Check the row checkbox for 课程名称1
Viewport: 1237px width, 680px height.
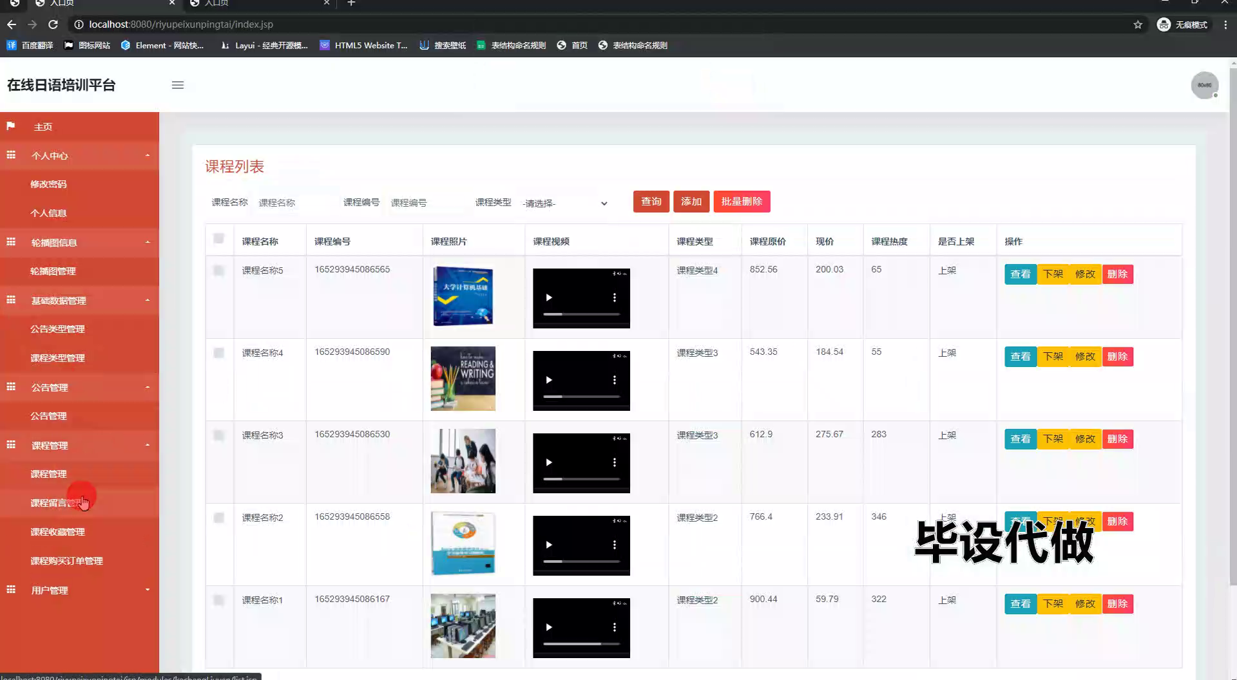[219, 600]
